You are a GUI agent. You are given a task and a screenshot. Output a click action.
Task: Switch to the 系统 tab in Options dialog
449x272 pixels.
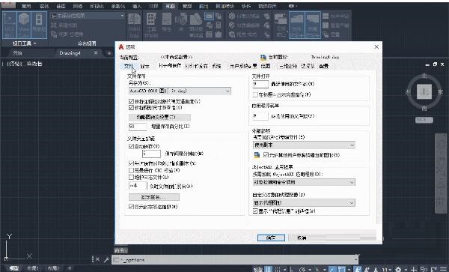216,66
